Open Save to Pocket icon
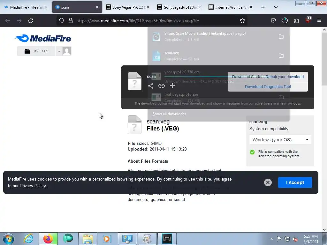The image size is (327, 245). point(273,20)
